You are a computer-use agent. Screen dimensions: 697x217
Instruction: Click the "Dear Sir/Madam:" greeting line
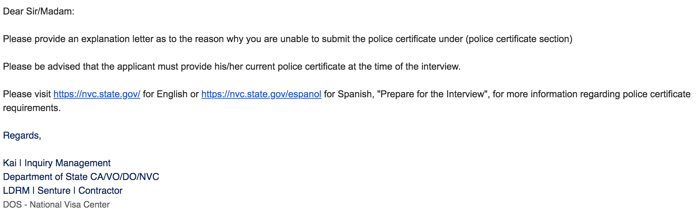coord(39,12)
